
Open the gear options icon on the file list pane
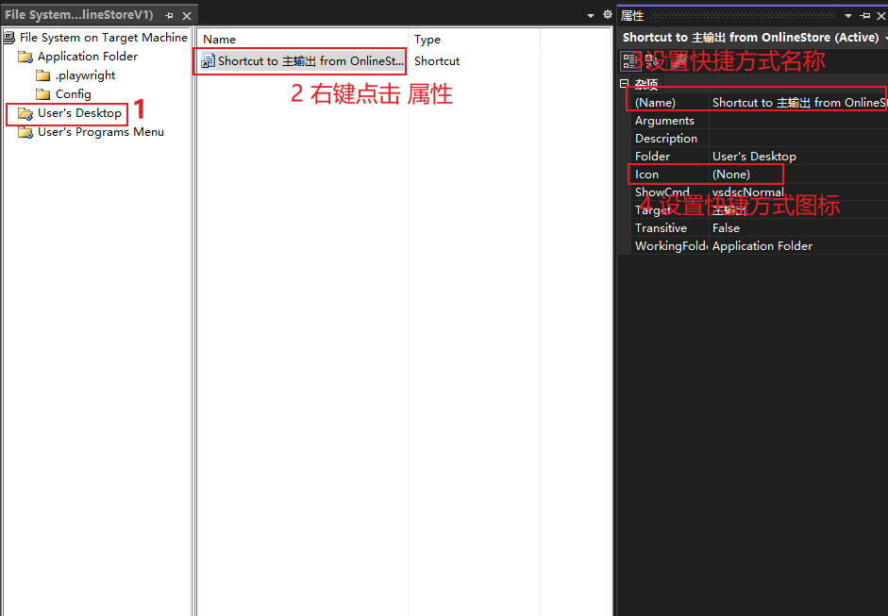point(608,14)
